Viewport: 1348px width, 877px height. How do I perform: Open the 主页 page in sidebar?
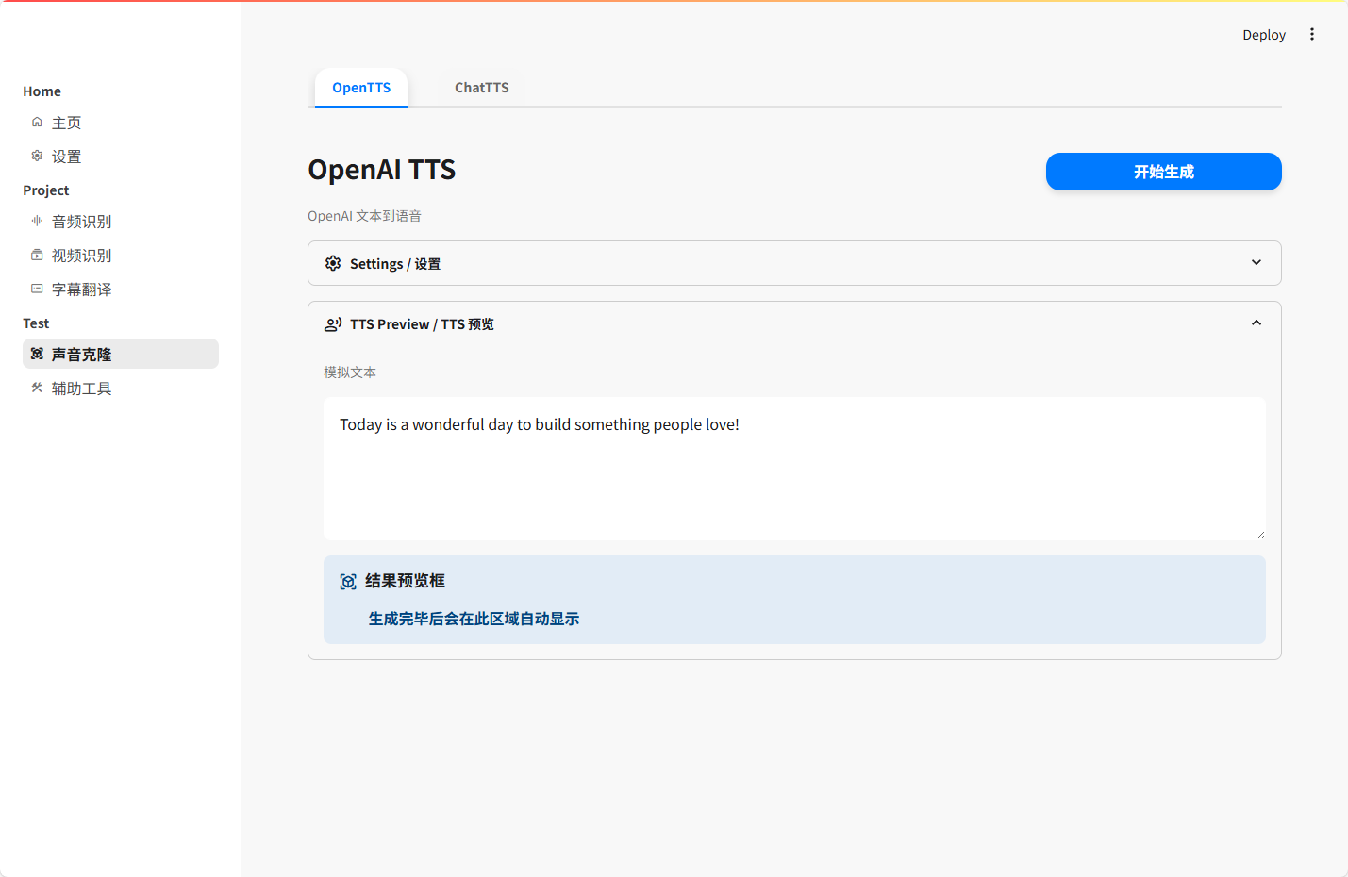click(x=121, y=123)
